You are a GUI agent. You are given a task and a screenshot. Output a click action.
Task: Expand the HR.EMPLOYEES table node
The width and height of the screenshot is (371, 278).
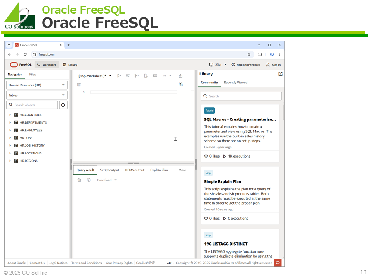10,130
